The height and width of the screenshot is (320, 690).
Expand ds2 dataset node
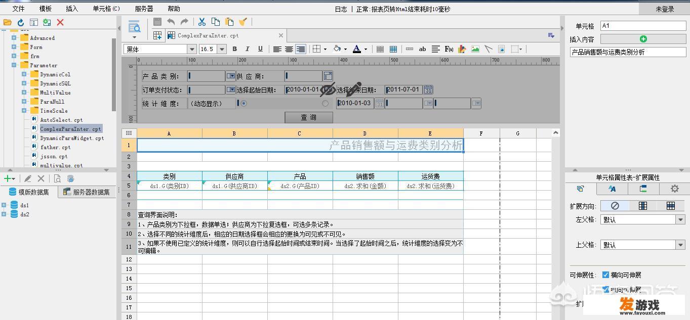click(x=4, y=214)
